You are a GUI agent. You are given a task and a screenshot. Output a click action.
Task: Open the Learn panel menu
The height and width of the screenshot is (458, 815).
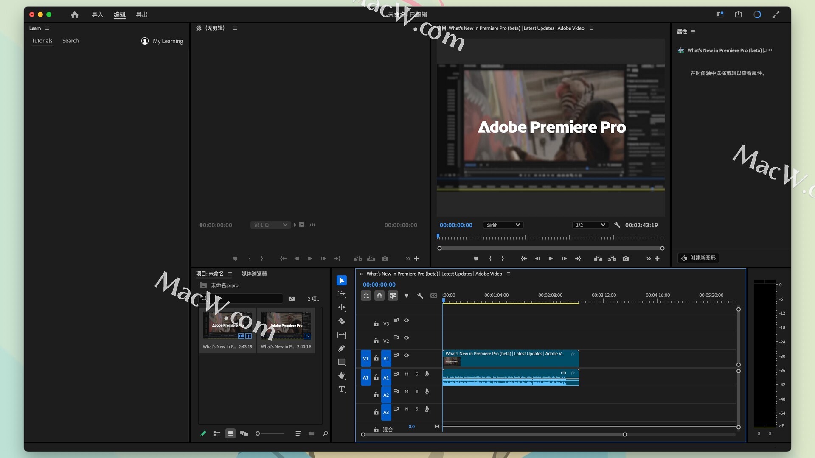47,28
